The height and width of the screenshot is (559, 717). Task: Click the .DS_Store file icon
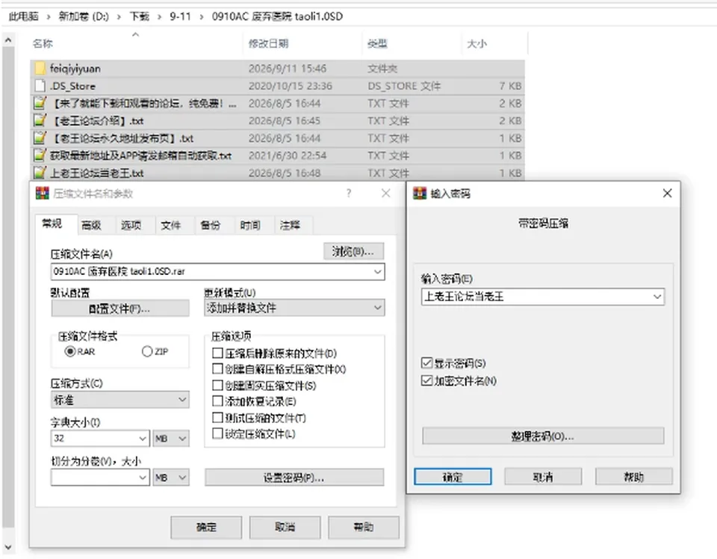pos(40,85)
